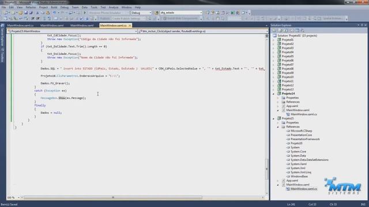Close the active MainWindow.xaml.cs tab
369x207 pixels.
pyautogui.click(x=130, y=25)
